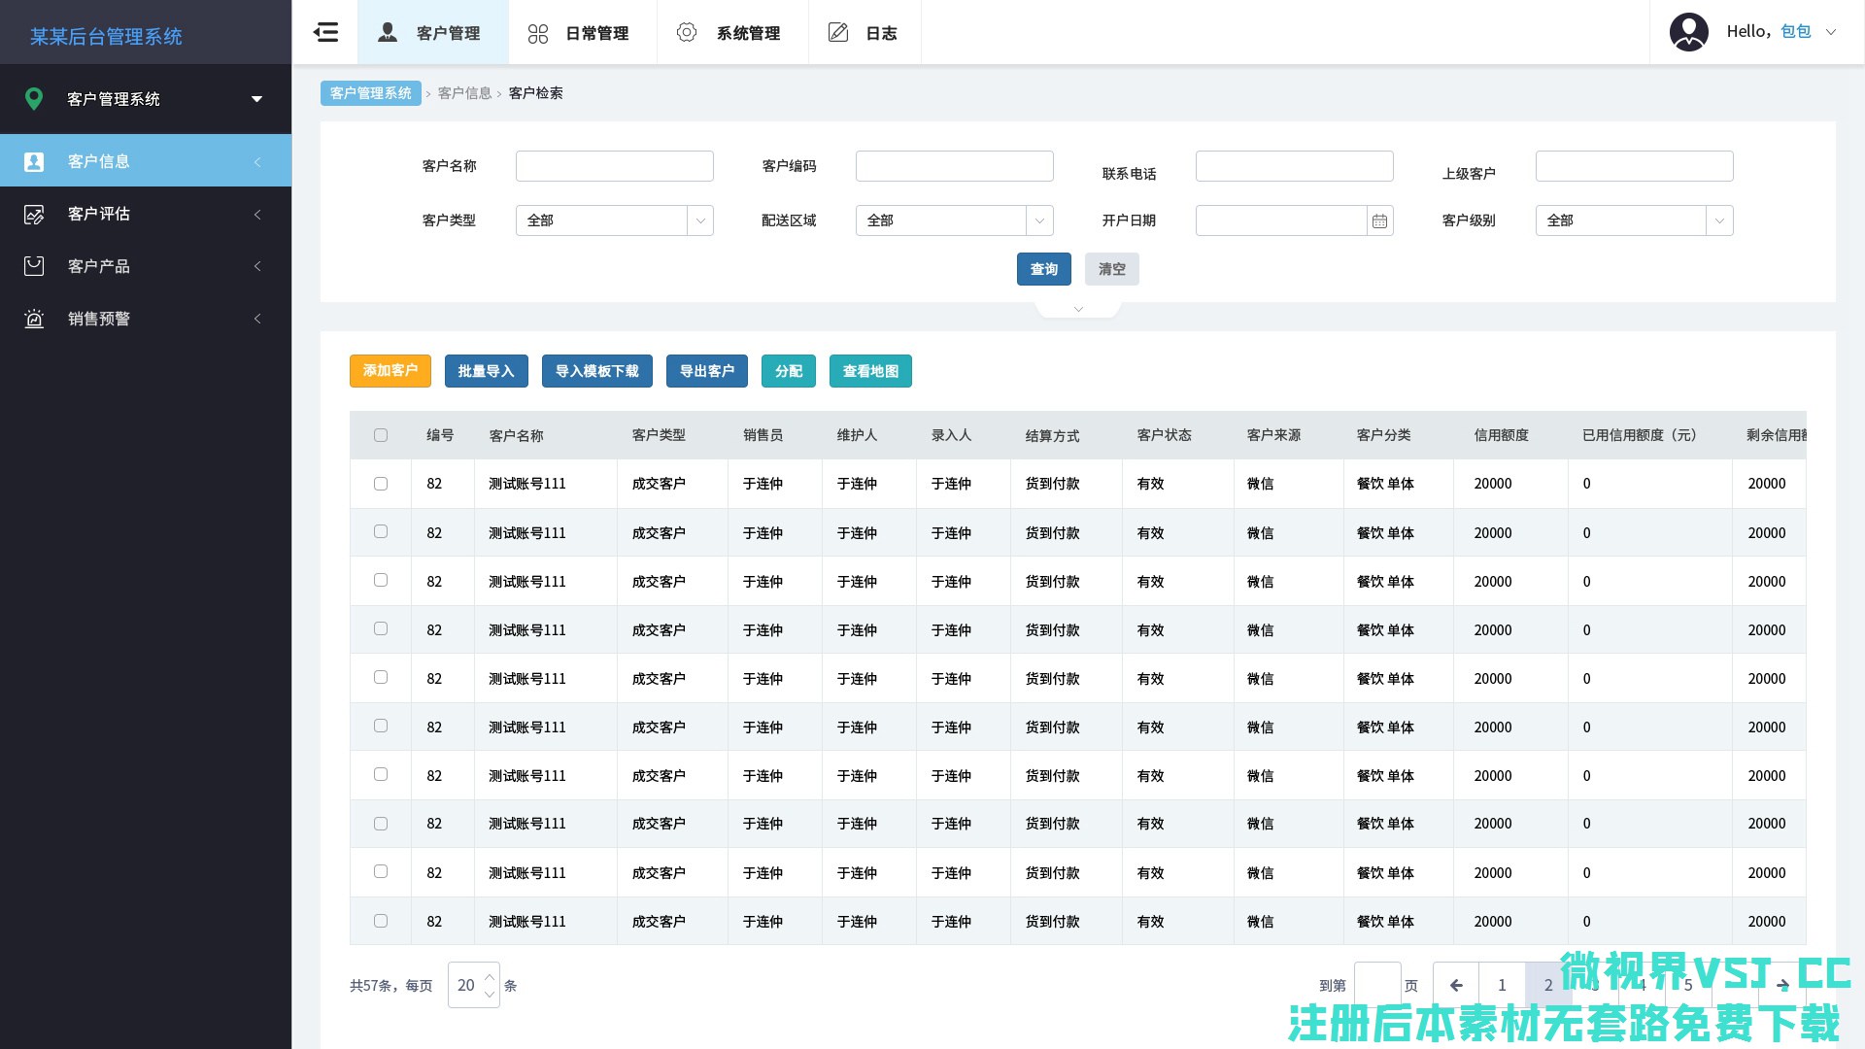Check the first row's checkbox

point(381,484)
